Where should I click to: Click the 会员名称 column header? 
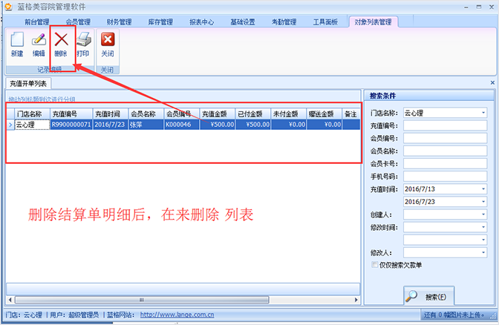[146, 114]
